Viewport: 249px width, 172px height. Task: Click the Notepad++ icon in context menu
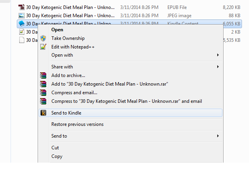point(43,47)
